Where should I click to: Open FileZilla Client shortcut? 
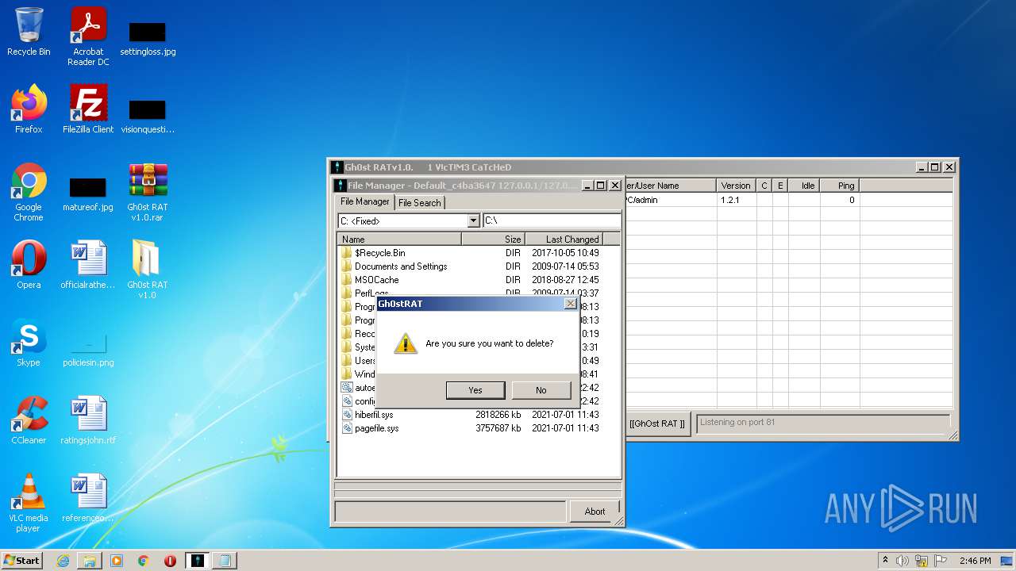click(88, 109)
